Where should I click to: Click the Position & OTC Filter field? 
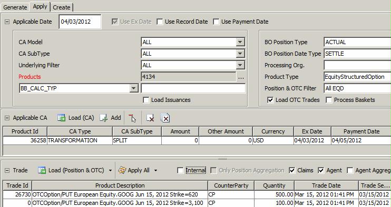[357, 88]
